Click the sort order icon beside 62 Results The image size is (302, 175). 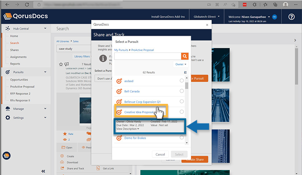click(185, 72)
